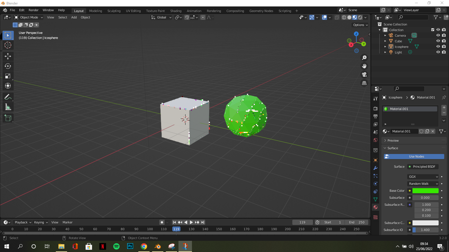Open the World properties tab icon
Screen dimensions: 449x252
point(375,140)
